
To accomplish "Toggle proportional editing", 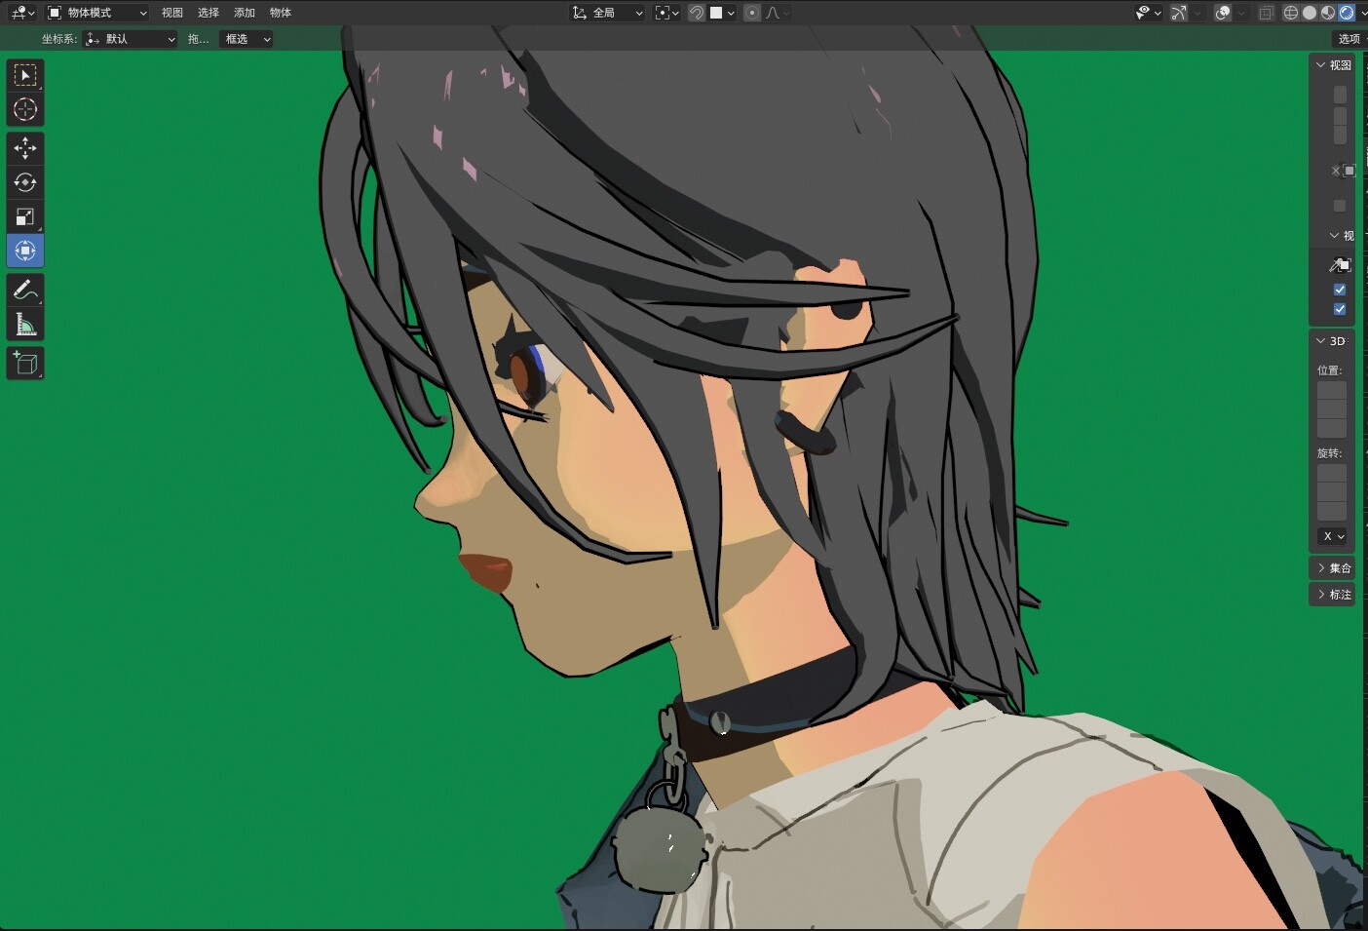I will [752, 13].
